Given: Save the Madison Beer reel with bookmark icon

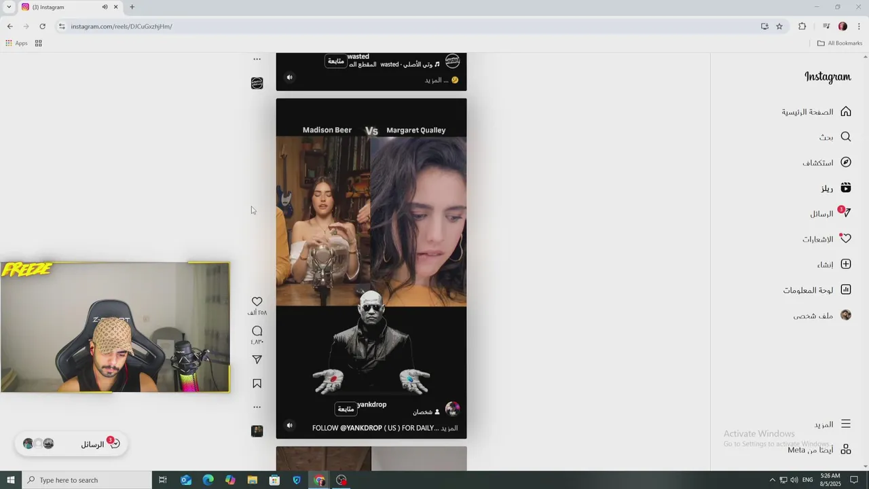Looking at the screenshot, I should tap(257, 384).
